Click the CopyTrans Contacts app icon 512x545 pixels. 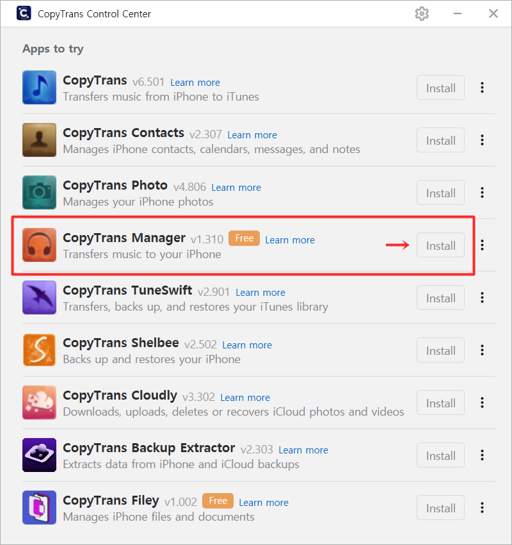tap(39, 140)
